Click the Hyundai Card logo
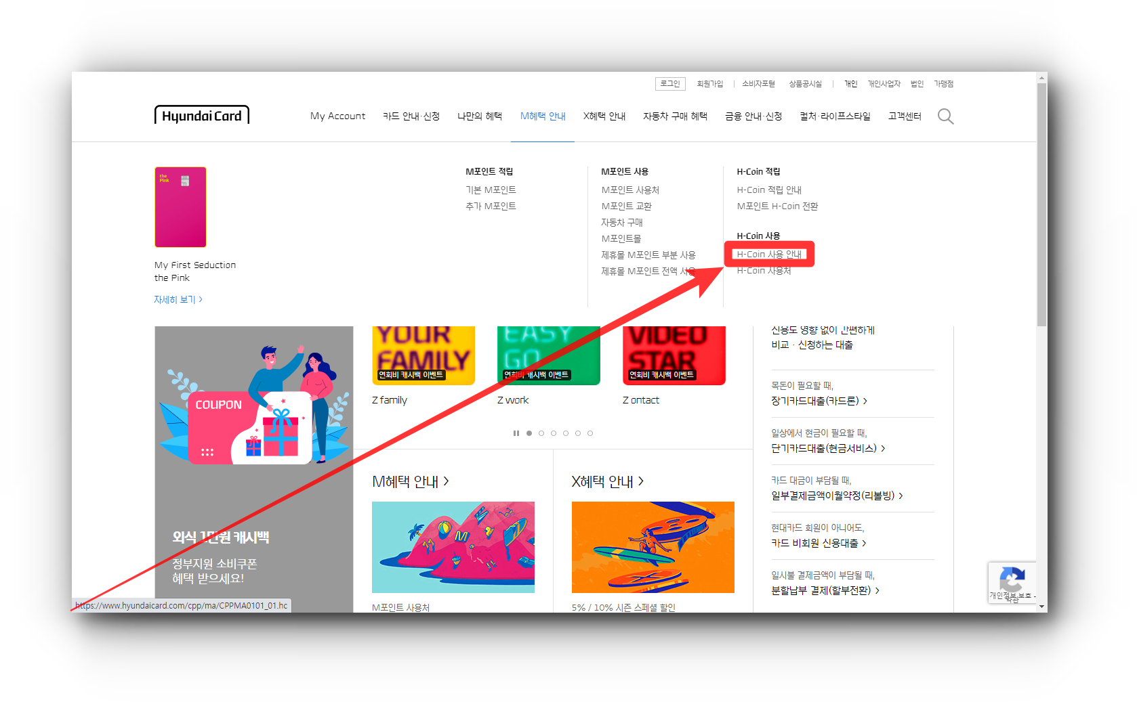Image resolution: width=1137 pixels, height=702 pixels. [202, 115]
